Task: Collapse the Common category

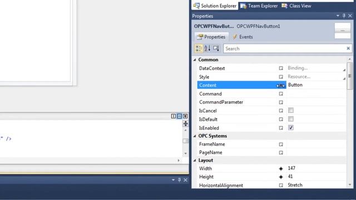Action: pyautogui.click(x=195, y=60)
